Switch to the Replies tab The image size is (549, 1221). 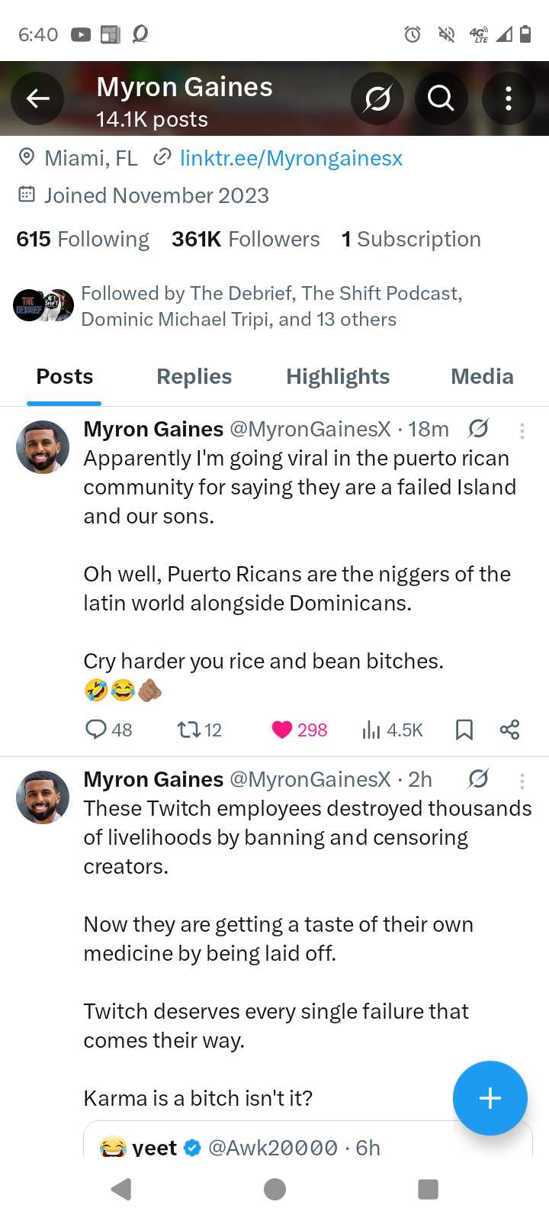tap(194, 377)
